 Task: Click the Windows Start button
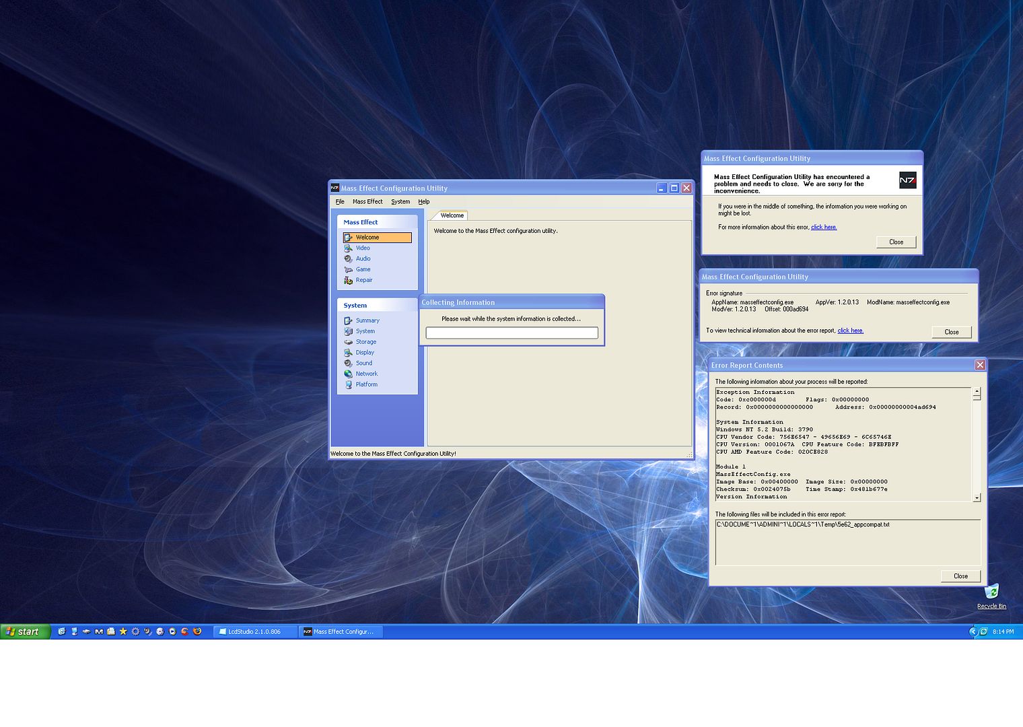26,631
